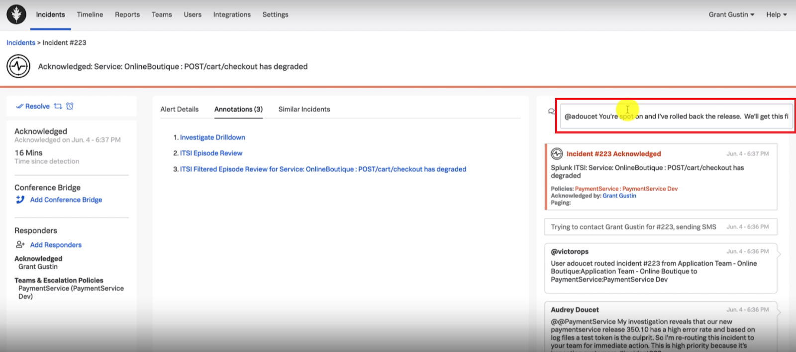Go to the Users navigation tab
This screenshot has height=352, width=796.
click(x=193, y=14)
